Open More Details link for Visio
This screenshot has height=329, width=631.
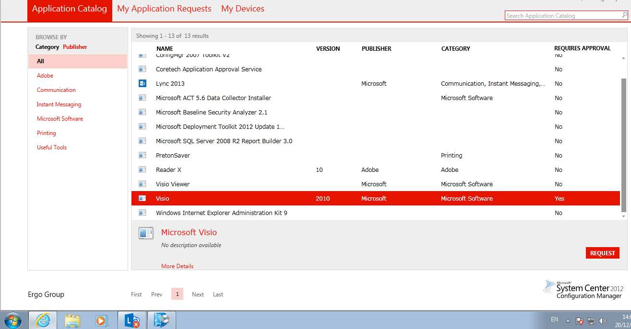click(178, 266)
